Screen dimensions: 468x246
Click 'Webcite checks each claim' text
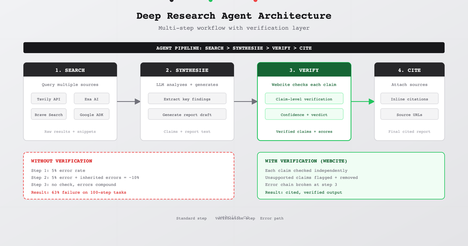[304, 85]
